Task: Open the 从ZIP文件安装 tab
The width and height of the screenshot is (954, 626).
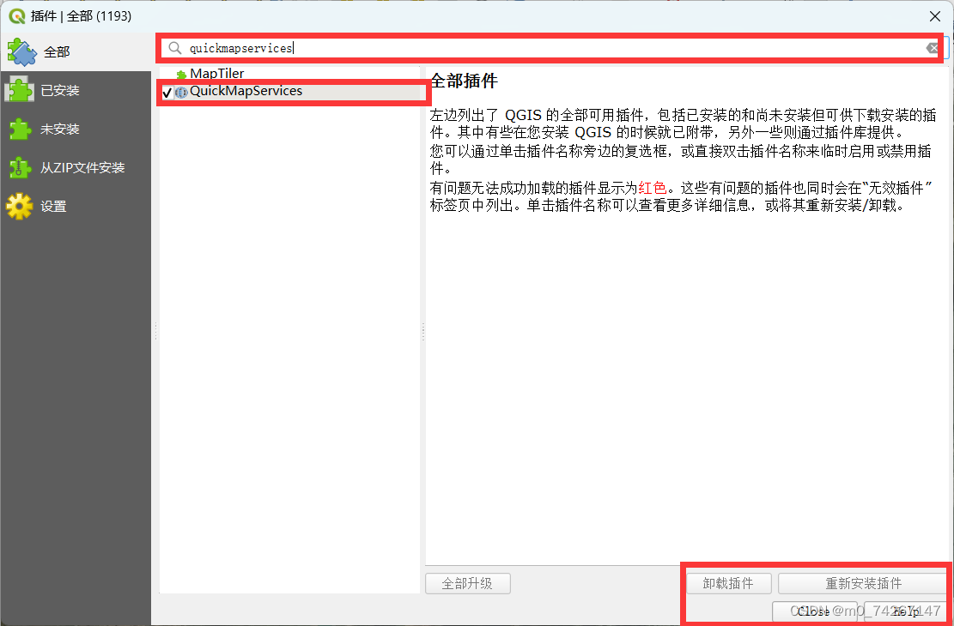Action: coord(76,168)
